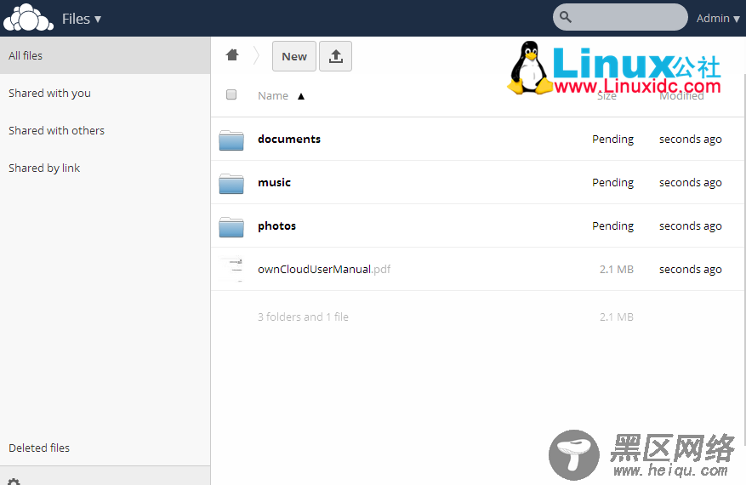Open the music folder name
The image size is (746, 485).
pos(274,182)
